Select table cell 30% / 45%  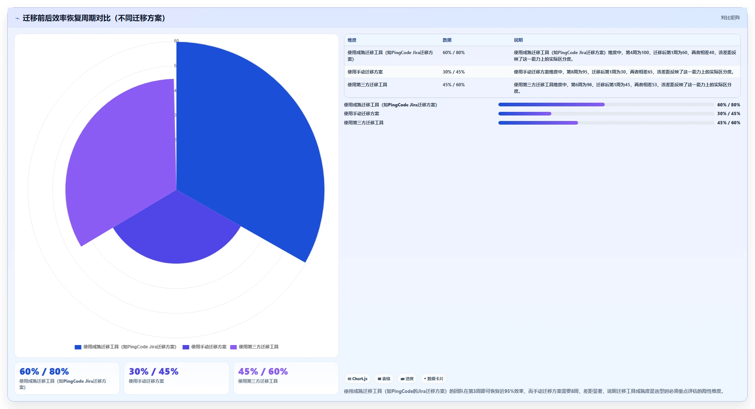point(453,72)
